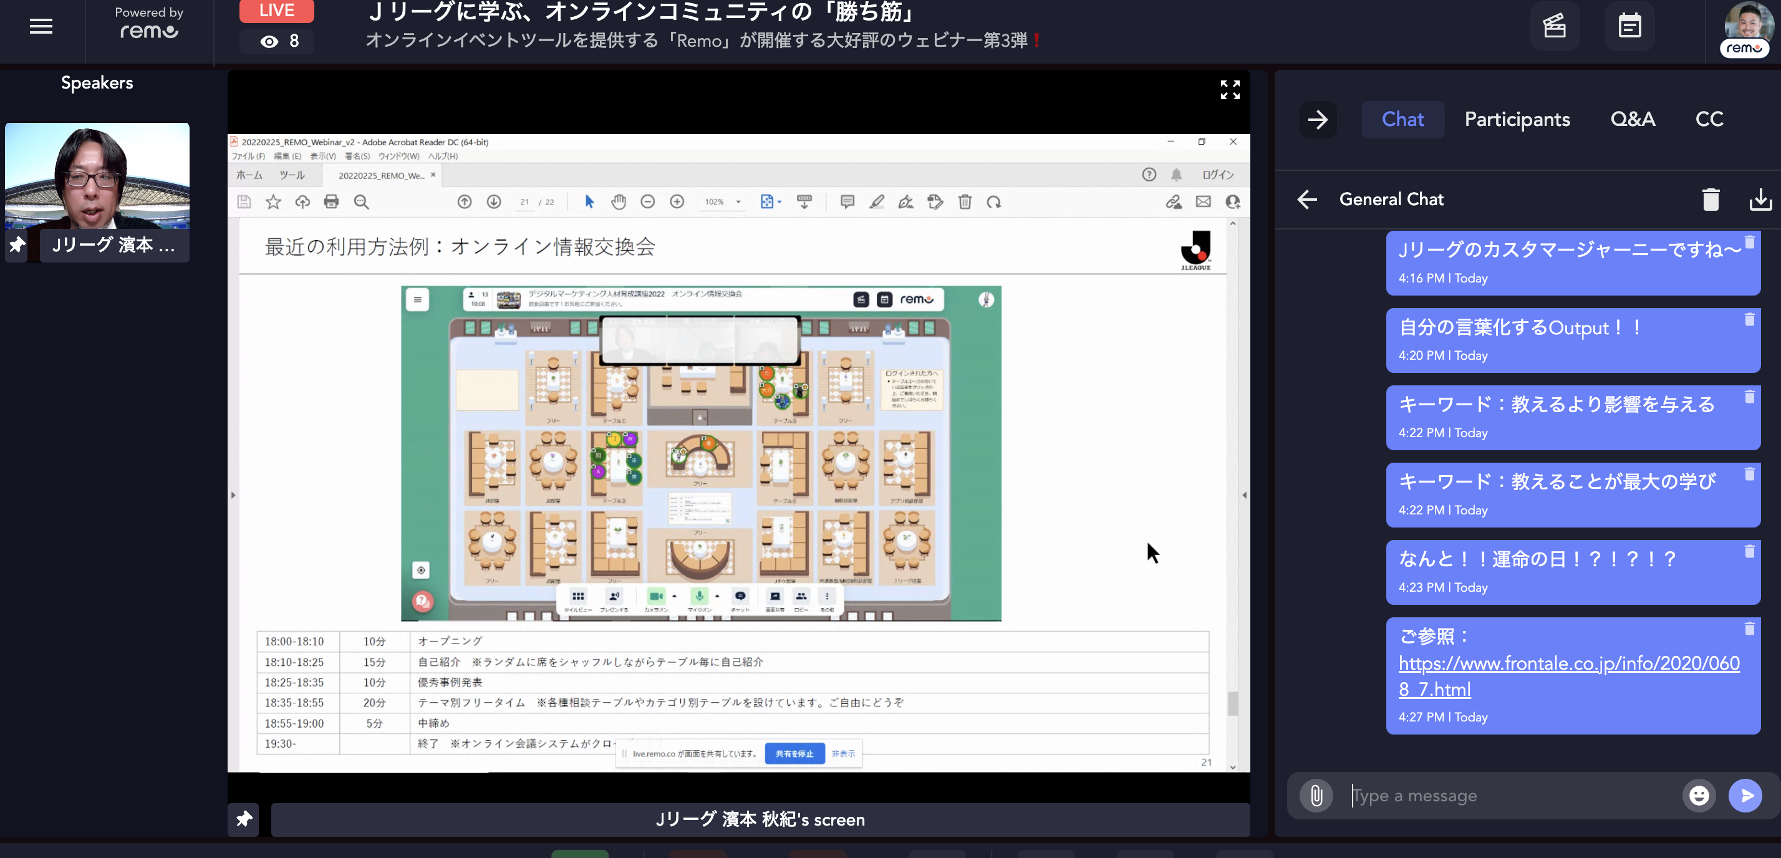The image size is (1781, 858).
Task: Click 共有を停止 stop sharing button
Action: tap(794, 754)
